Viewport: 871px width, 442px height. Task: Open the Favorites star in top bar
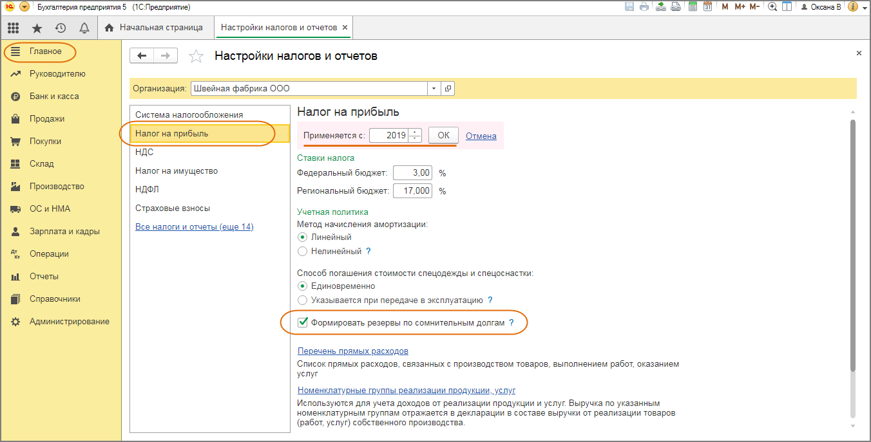(x=37, y=28)
